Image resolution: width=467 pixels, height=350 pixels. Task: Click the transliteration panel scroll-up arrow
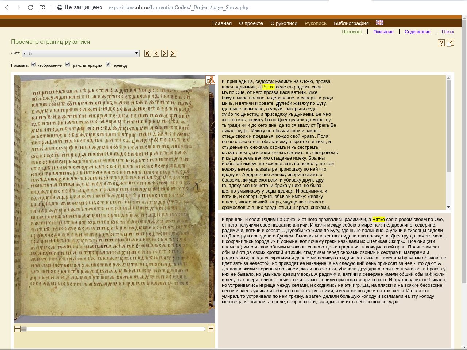(448, 77)
